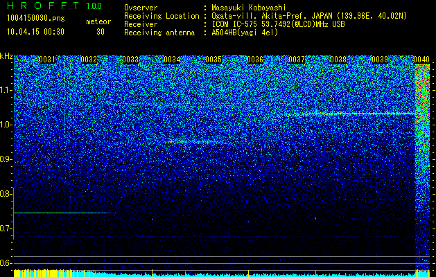Click the 1.1 kHz axis label
The width and height of the screenshot is (436, 277).
(6, 90)
